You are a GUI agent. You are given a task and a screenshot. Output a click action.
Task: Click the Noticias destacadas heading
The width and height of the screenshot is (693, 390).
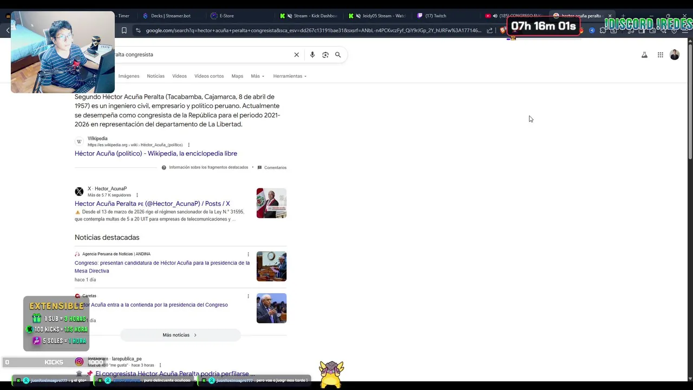click(x=107, y=238)
